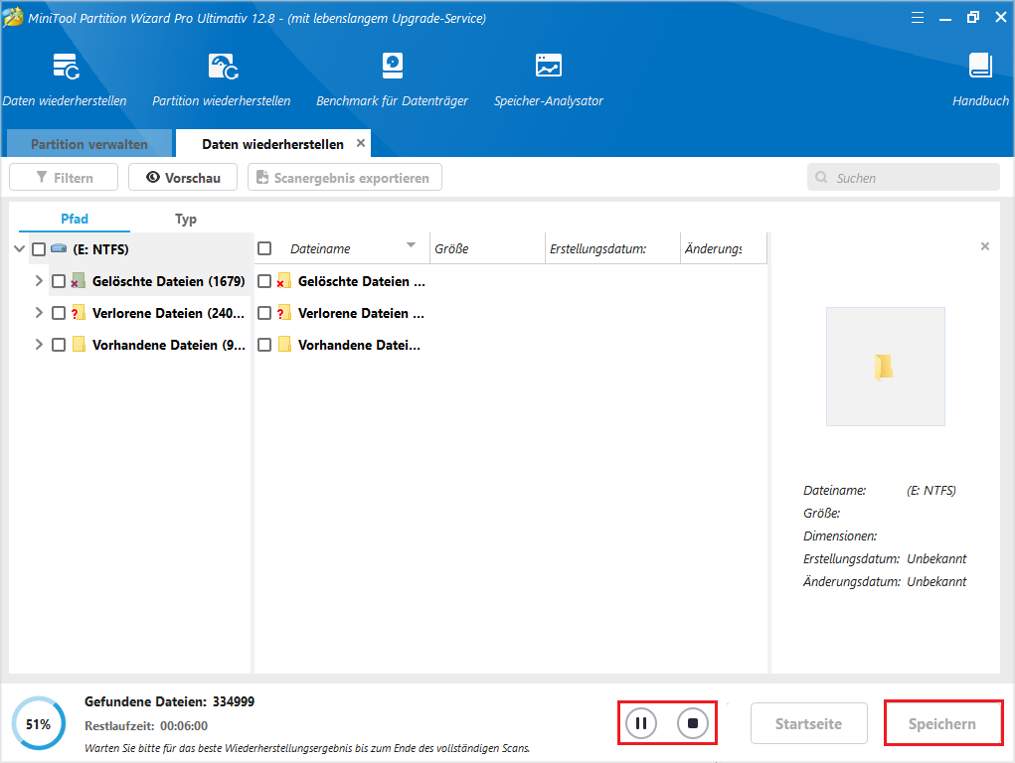The width and height of the screenshot is (1015, 763).
Task: Switch to Partition verwalten tab
Action: [89, 144]
